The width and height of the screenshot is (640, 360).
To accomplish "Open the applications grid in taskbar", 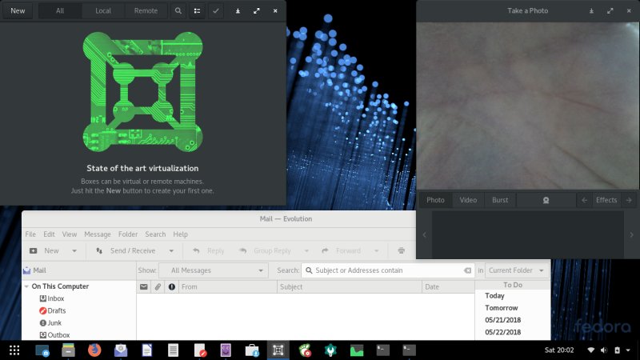I will click(14, 350).
